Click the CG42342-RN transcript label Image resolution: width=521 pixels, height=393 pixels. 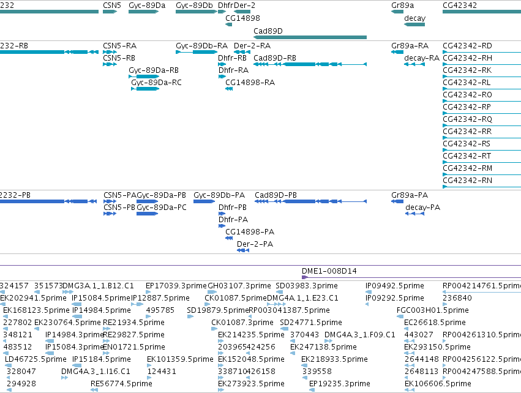coord(468,181)
